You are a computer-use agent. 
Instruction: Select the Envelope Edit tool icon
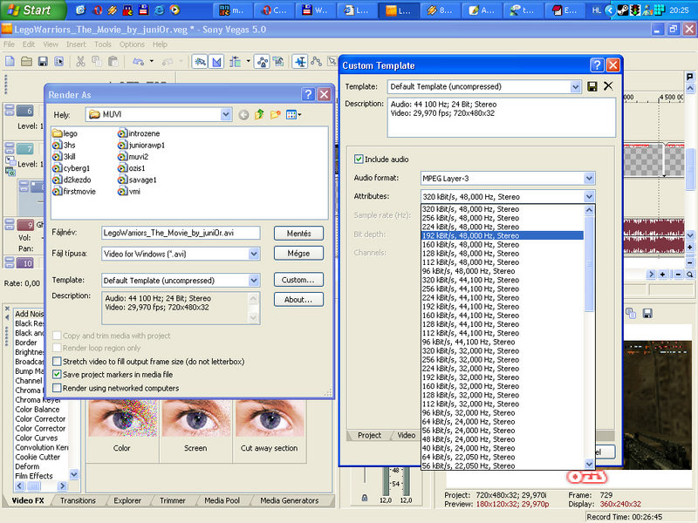(x=317, y=62)
